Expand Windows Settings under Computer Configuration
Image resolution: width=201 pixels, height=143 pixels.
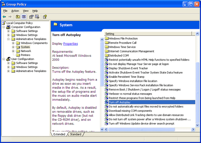coord(8,35)
